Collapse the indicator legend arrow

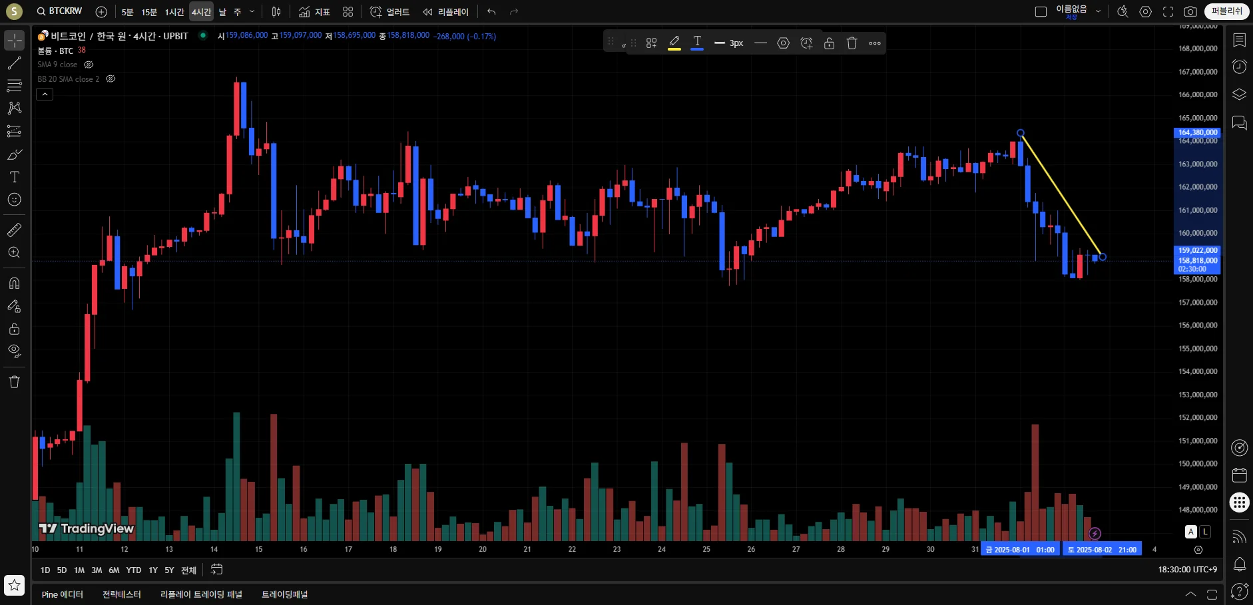pos(45,95)
